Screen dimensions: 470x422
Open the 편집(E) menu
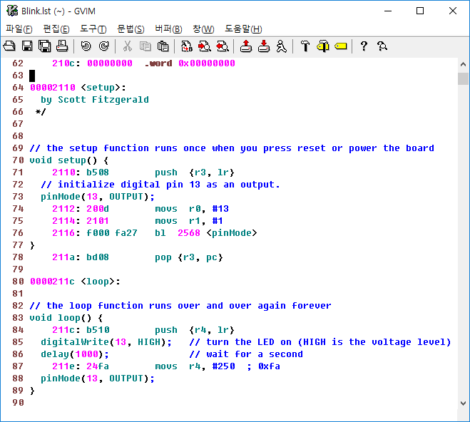(56, 29)
